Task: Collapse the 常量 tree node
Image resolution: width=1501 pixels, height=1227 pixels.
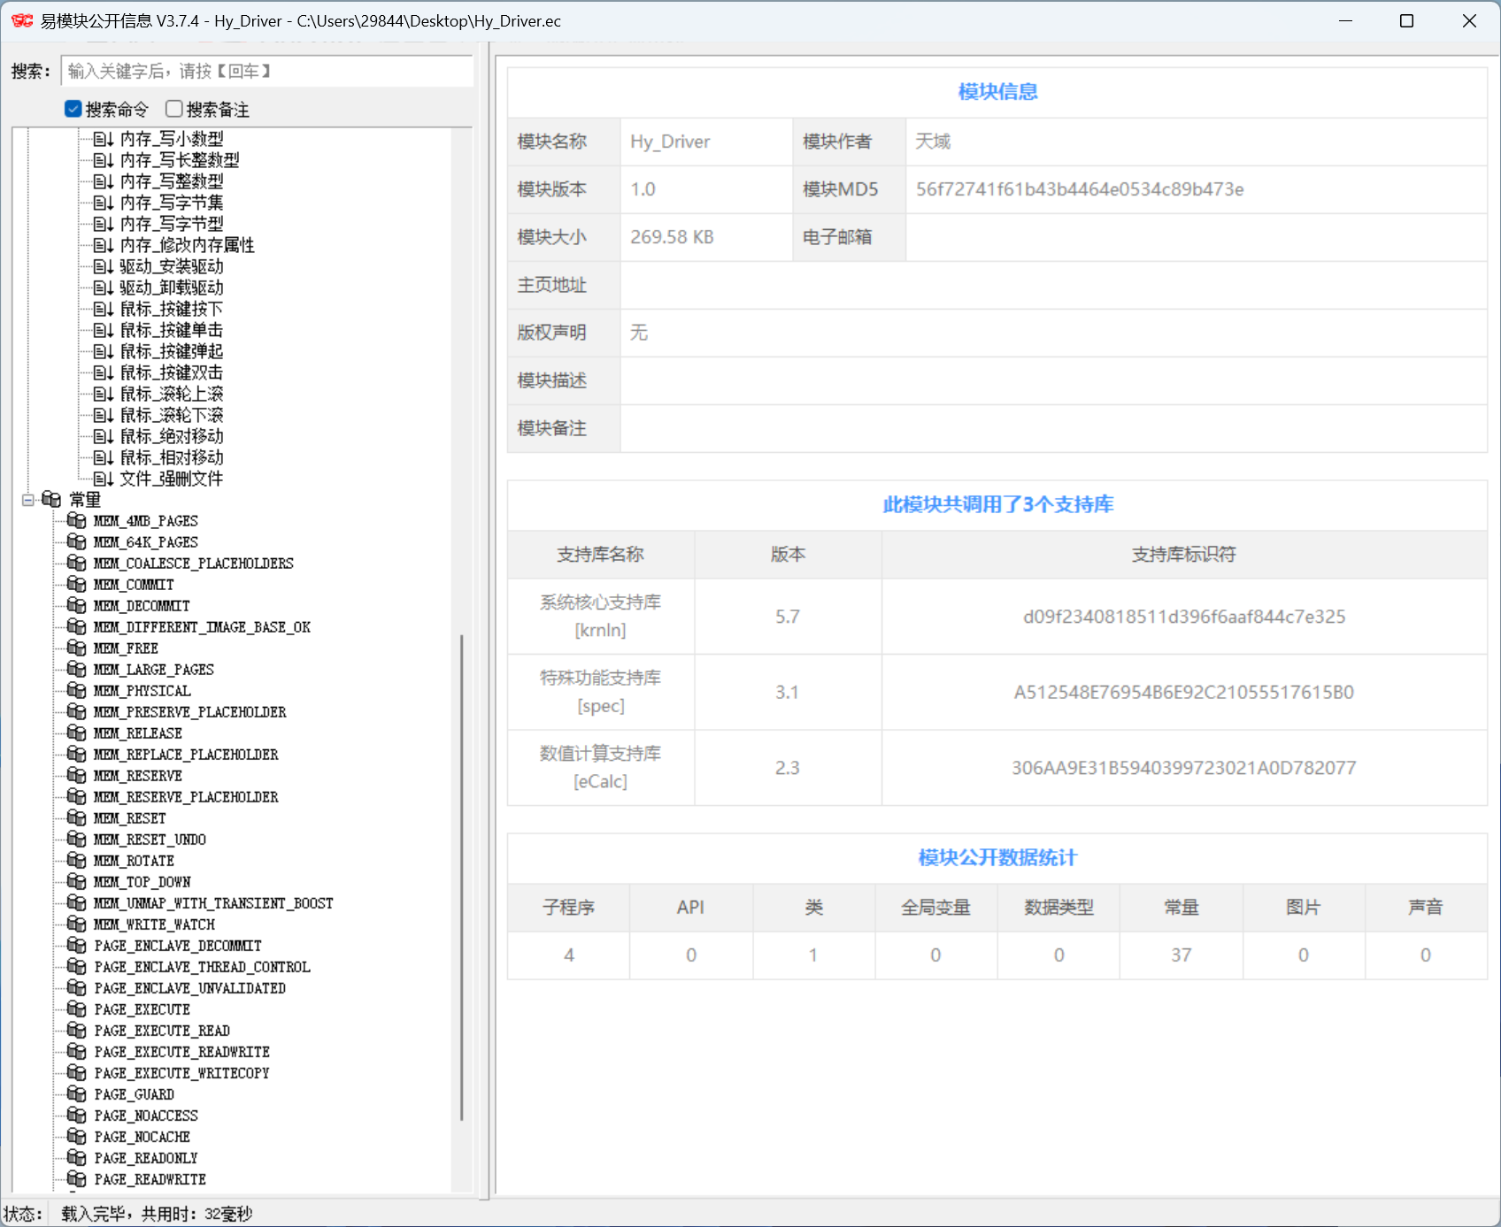Action: click(x=28, y=500)
